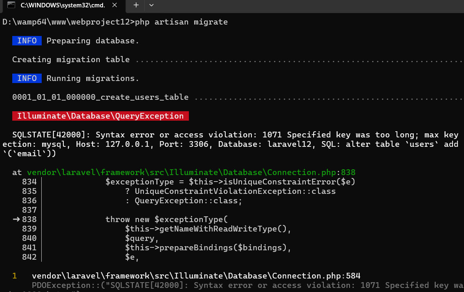Click '$query,' on line 840

point(142,238)
